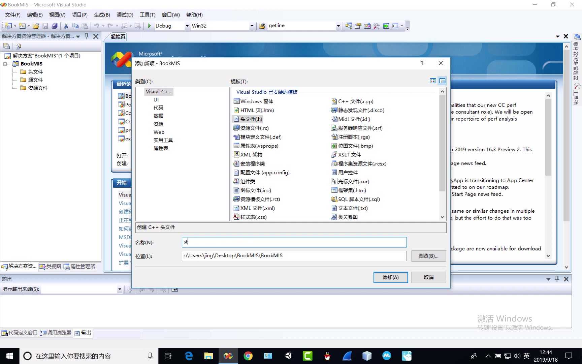
Task: Select the 文本文件(.txt) template
Action: point(350,208)
